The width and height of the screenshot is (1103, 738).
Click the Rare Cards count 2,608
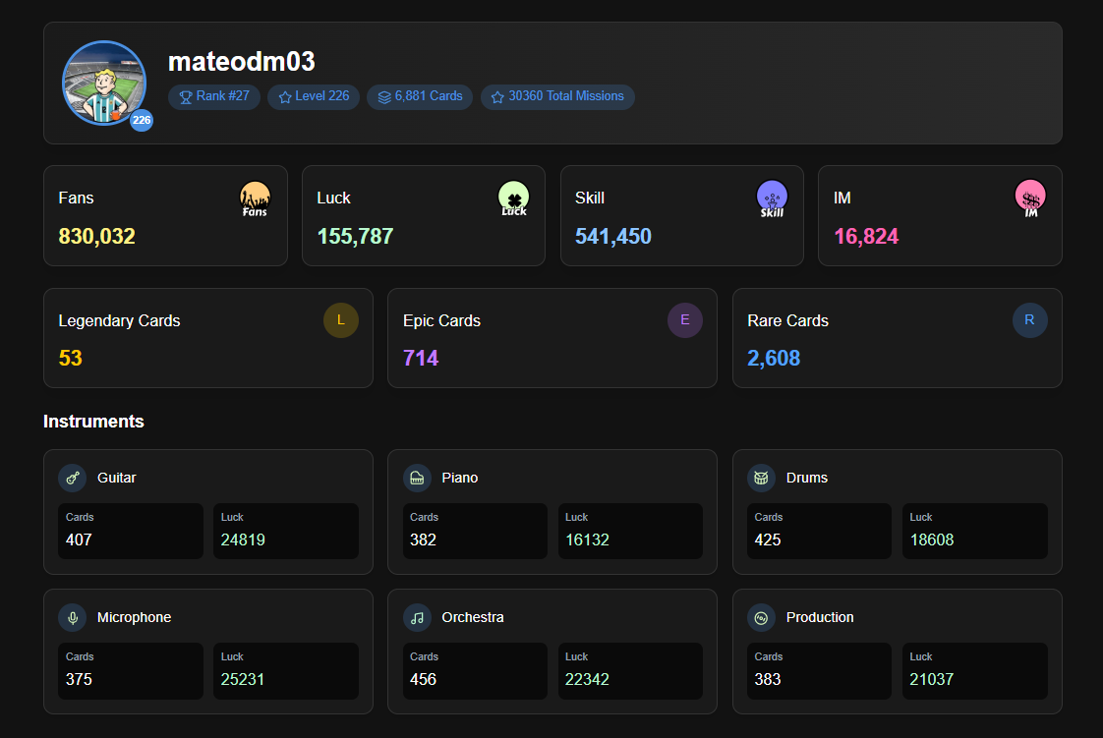(774, 359)
